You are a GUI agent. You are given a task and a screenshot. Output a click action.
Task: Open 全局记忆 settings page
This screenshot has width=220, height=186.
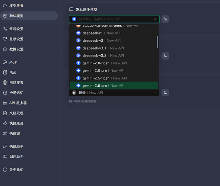(x=29, y=93)
